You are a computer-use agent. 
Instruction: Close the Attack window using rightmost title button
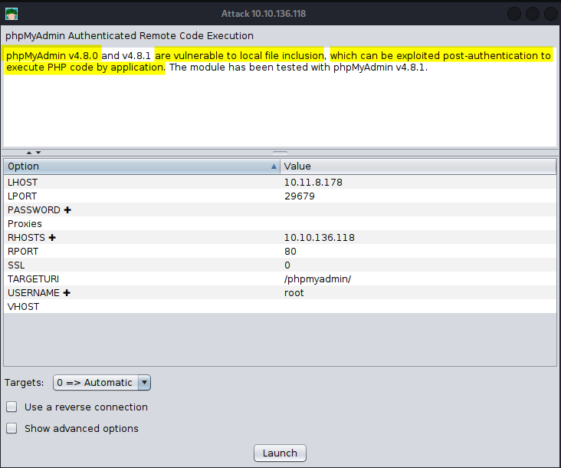click(550, 14)
